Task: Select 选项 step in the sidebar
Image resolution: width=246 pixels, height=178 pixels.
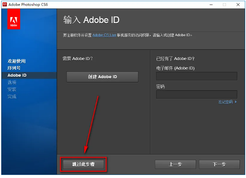Action: pos(12,82)
